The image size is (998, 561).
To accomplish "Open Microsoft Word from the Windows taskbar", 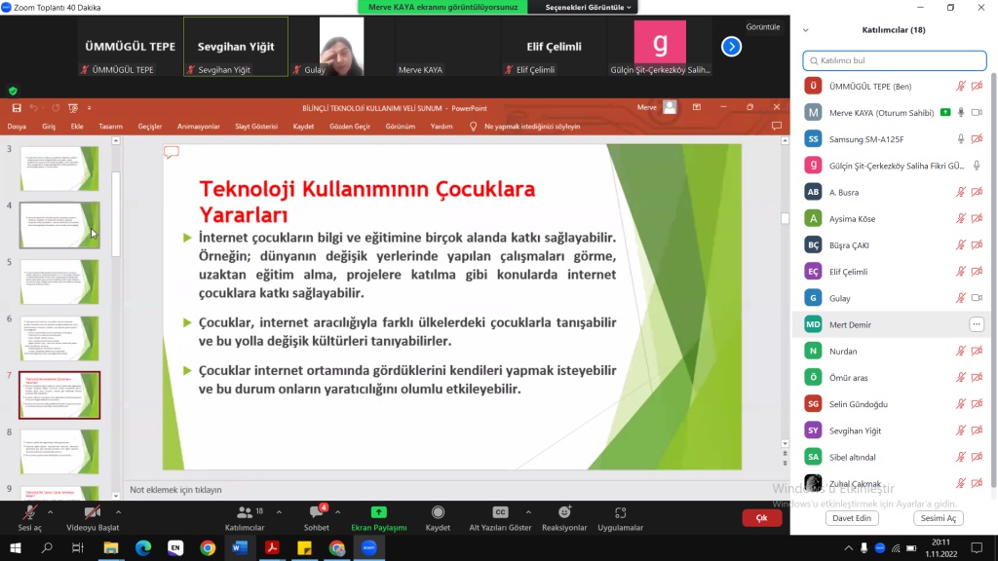I will [x=240, y=548].
